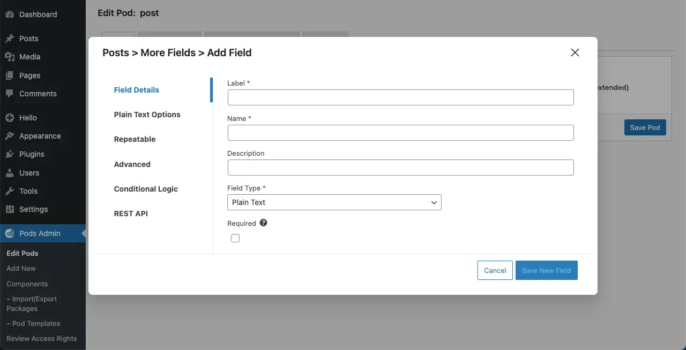Screen dimensions: 686x350
Task: Close the Add Field dialog
Action: pyautogui.click(x=575, y=52)
